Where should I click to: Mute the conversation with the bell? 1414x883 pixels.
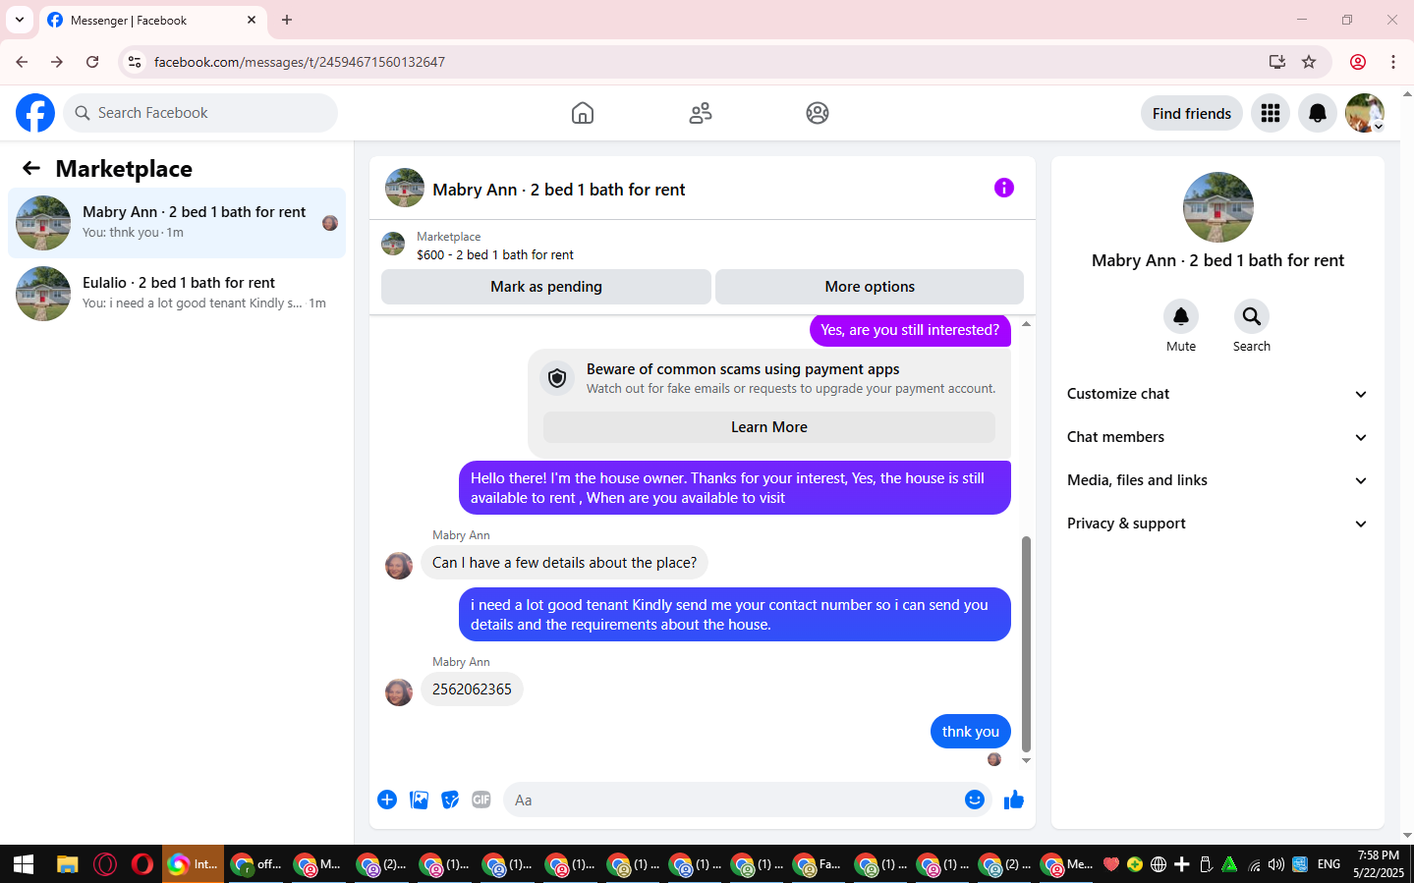point(1181,316)
